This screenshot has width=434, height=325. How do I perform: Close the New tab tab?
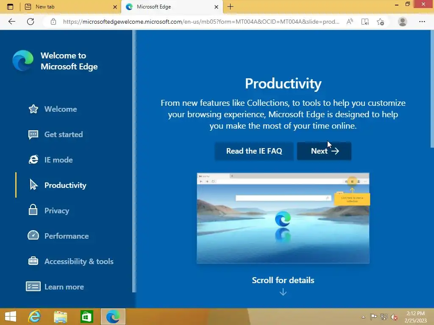click(x=115, y=7)
